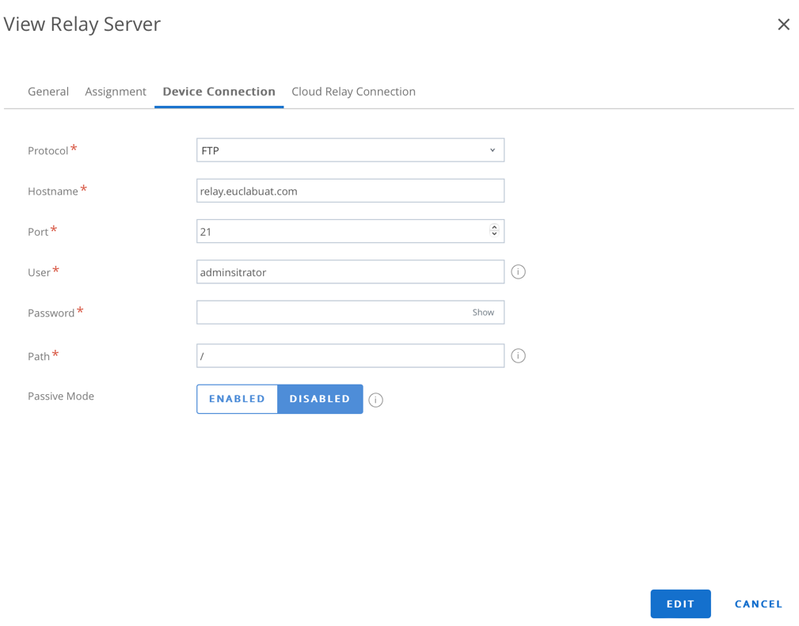Close the View Relay Server dialog
Viewport: 799px width, 626px height.
click(x=783, y=25)
